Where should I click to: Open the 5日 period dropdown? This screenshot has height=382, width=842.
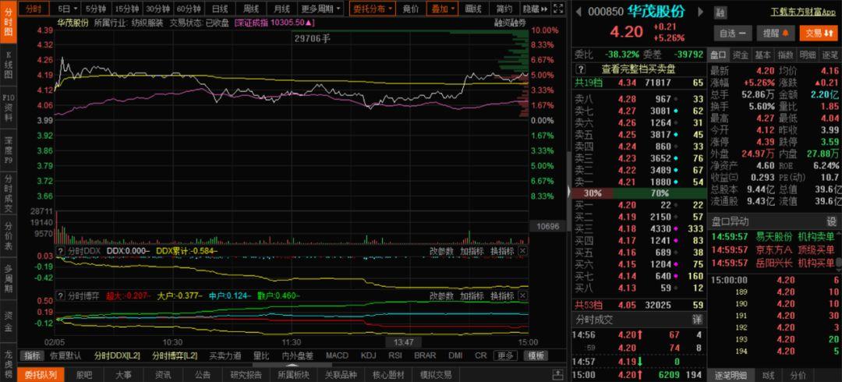[x=68, y=9]
